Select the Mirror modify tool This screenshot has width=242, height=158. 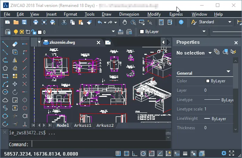click(x=15, y=60)
